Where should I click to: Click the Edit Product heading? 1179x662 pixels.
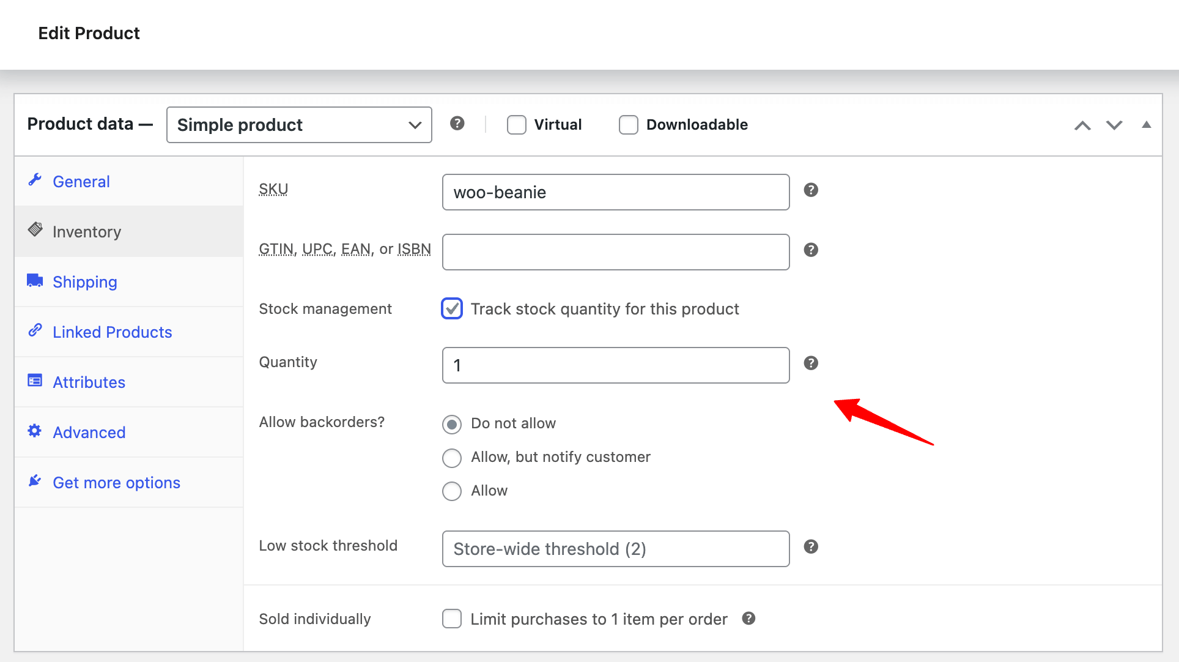point(89,33)
